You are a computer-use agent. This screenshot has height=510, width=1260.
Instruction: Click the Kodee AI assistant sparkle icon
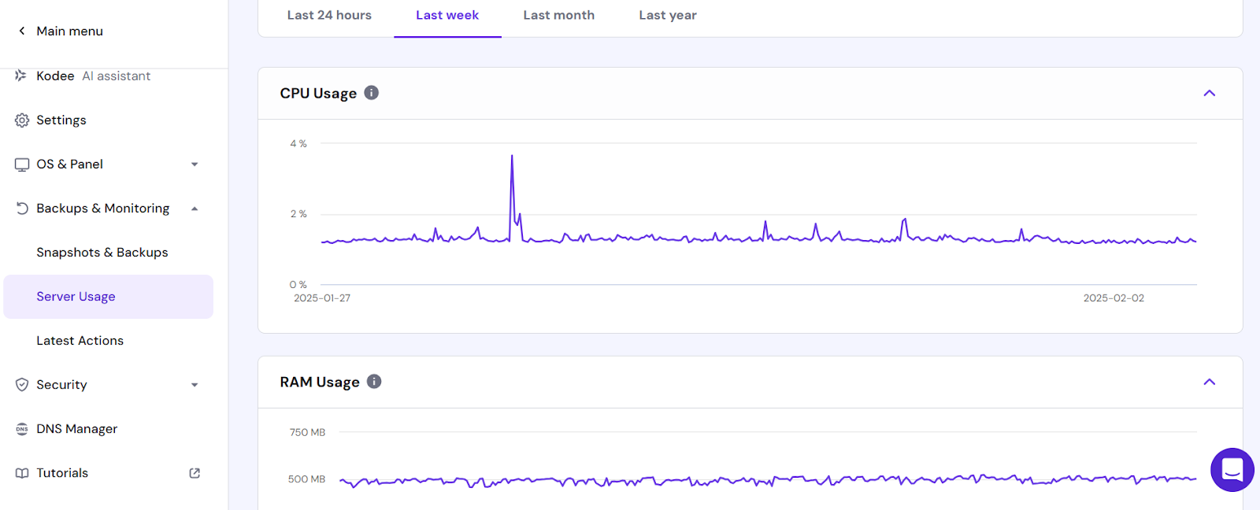(x=21, y=76)
